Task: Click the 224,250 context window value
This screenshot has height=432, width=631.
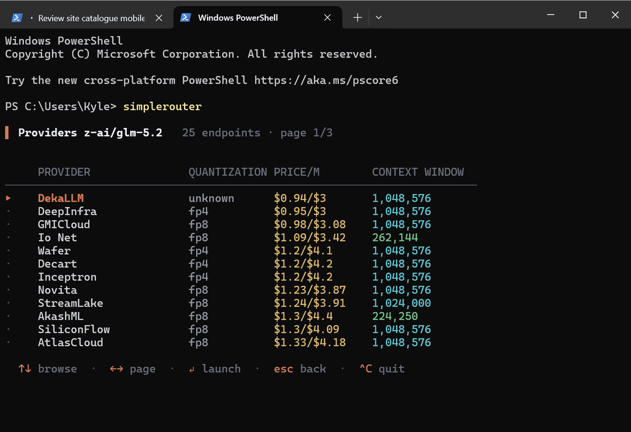Action: click(395, 316)
